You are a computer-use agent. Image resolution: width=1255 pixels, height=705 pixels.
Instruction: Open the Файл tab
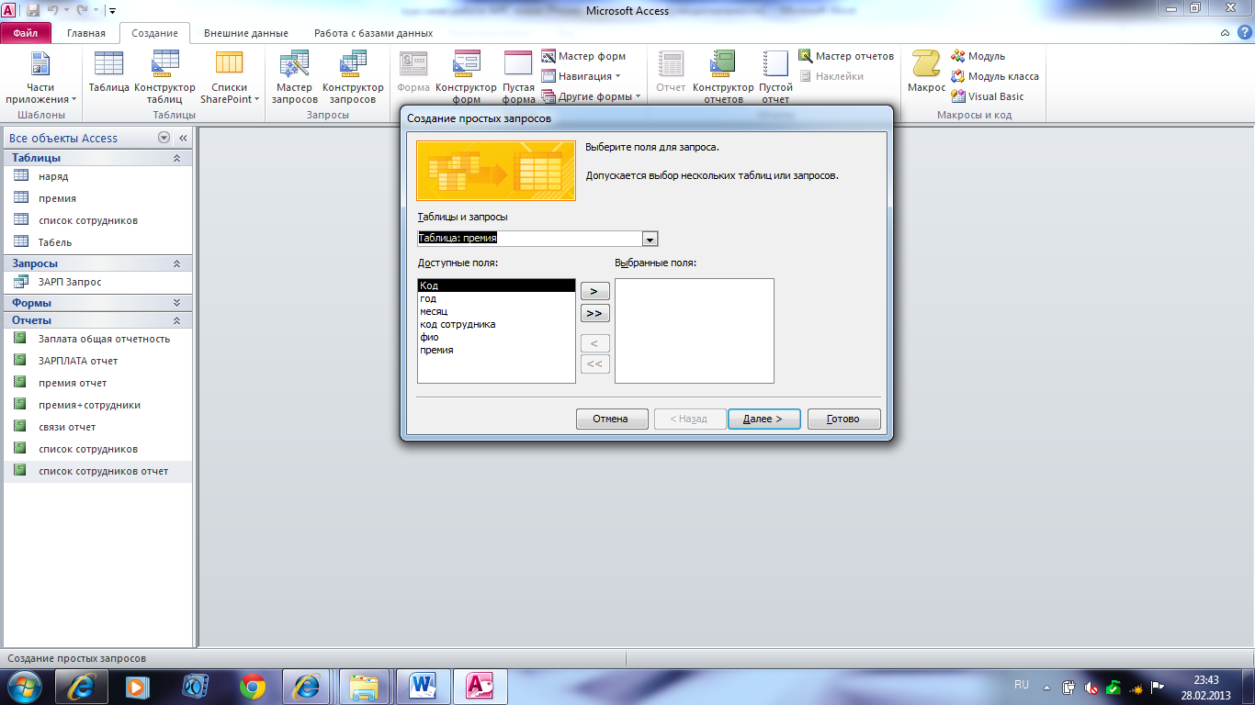26,33
